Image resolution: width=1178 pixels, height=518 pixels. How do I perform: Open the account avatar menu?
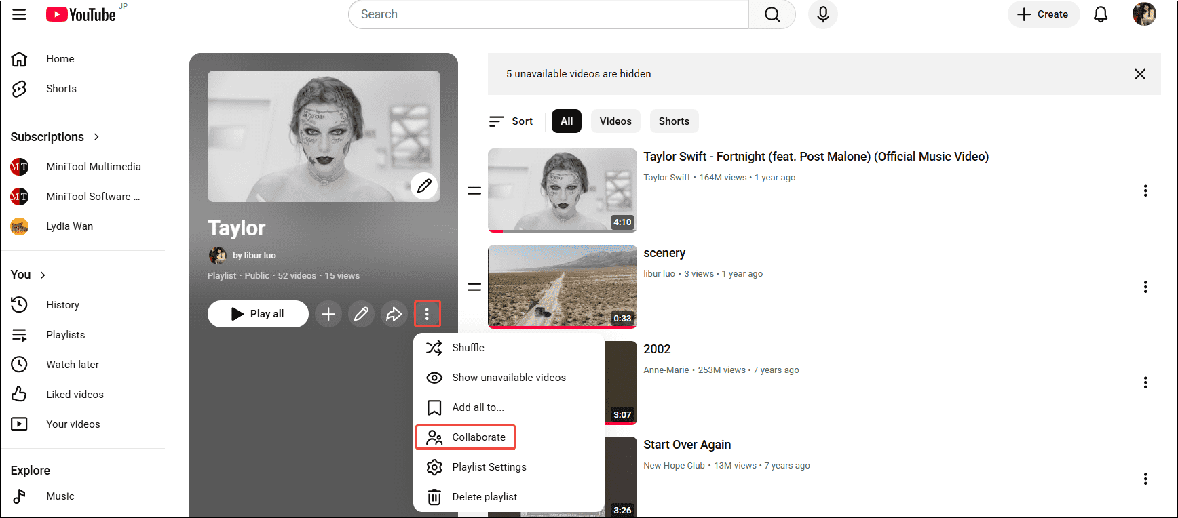click(x=1144, y=14)
